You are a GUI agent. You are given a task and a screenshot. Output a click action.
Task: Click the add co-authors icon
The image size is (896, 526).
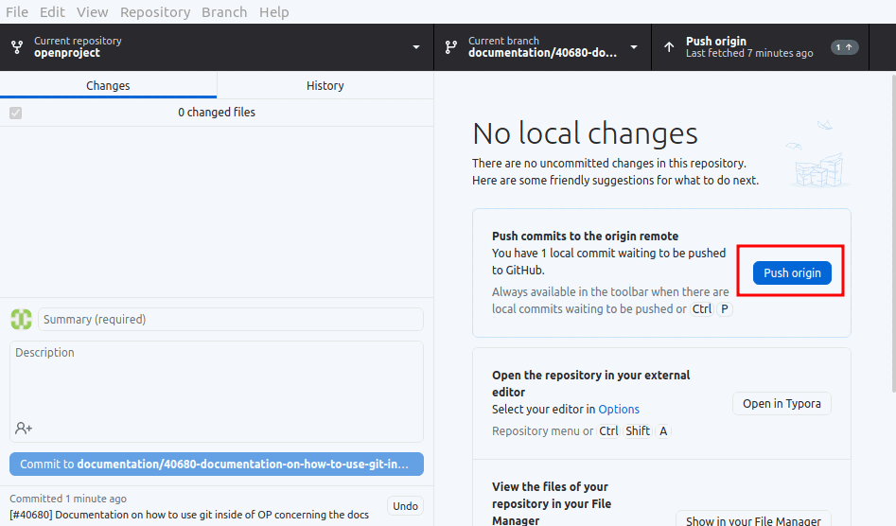click(24, 429)
